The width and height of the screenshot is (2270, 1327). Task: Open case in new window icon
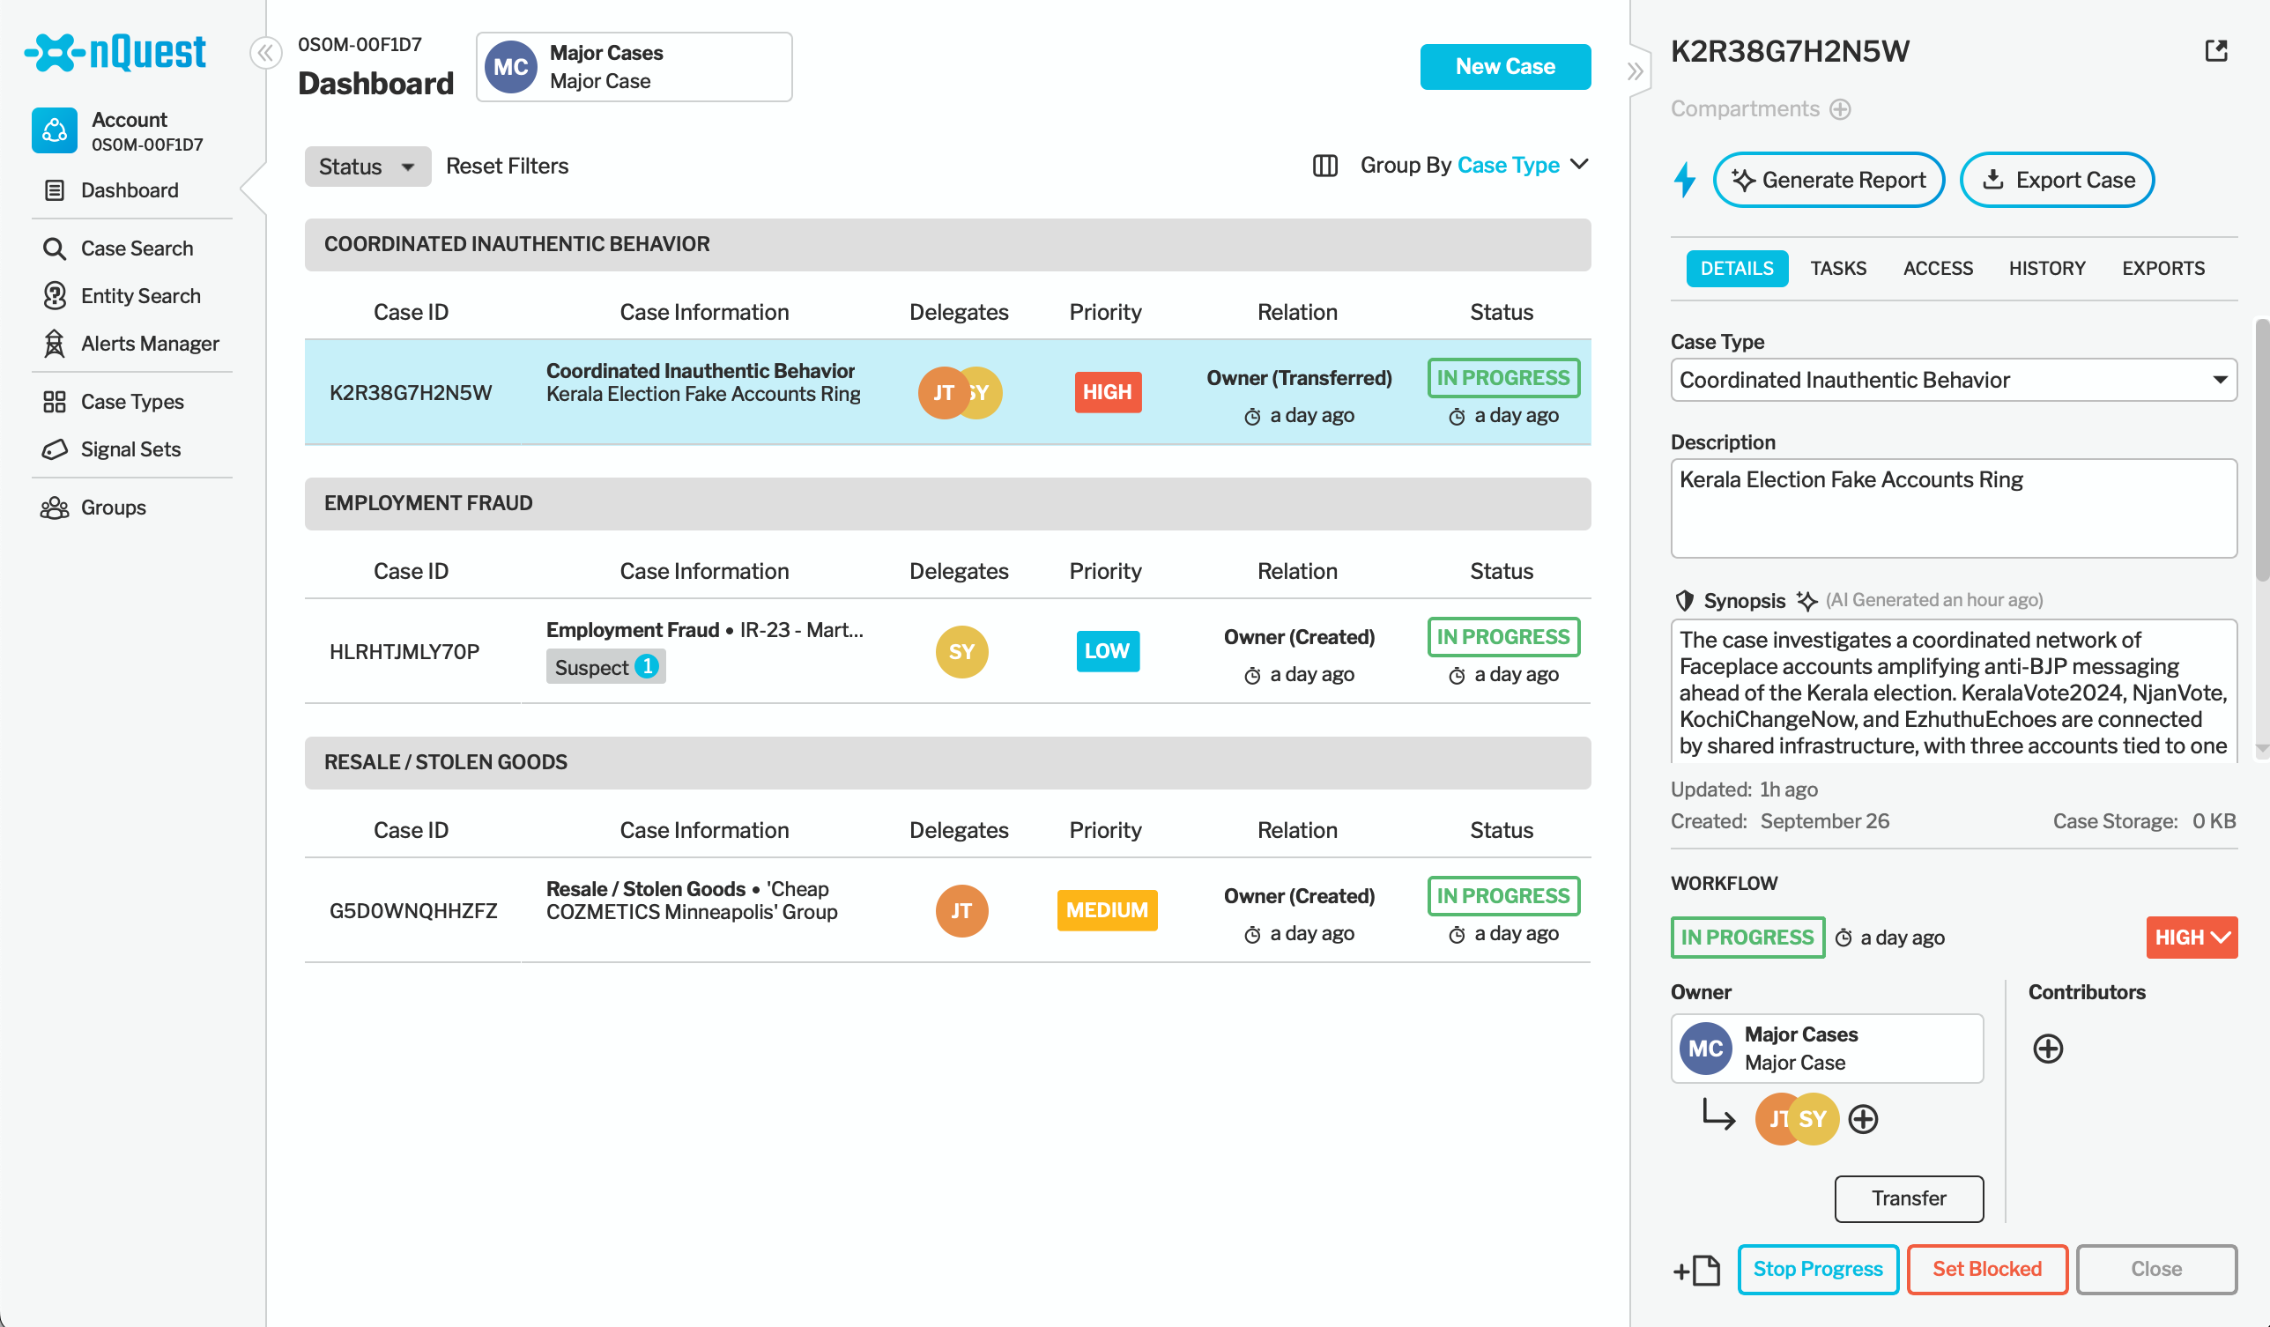tap(2216, 51)
